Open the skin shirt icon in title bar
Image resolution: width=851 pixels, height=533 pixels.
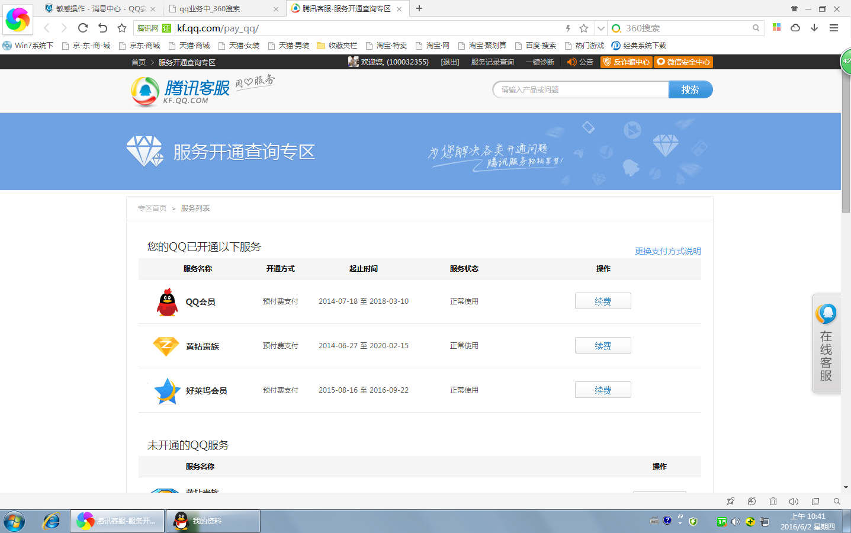tap(794, 8)
